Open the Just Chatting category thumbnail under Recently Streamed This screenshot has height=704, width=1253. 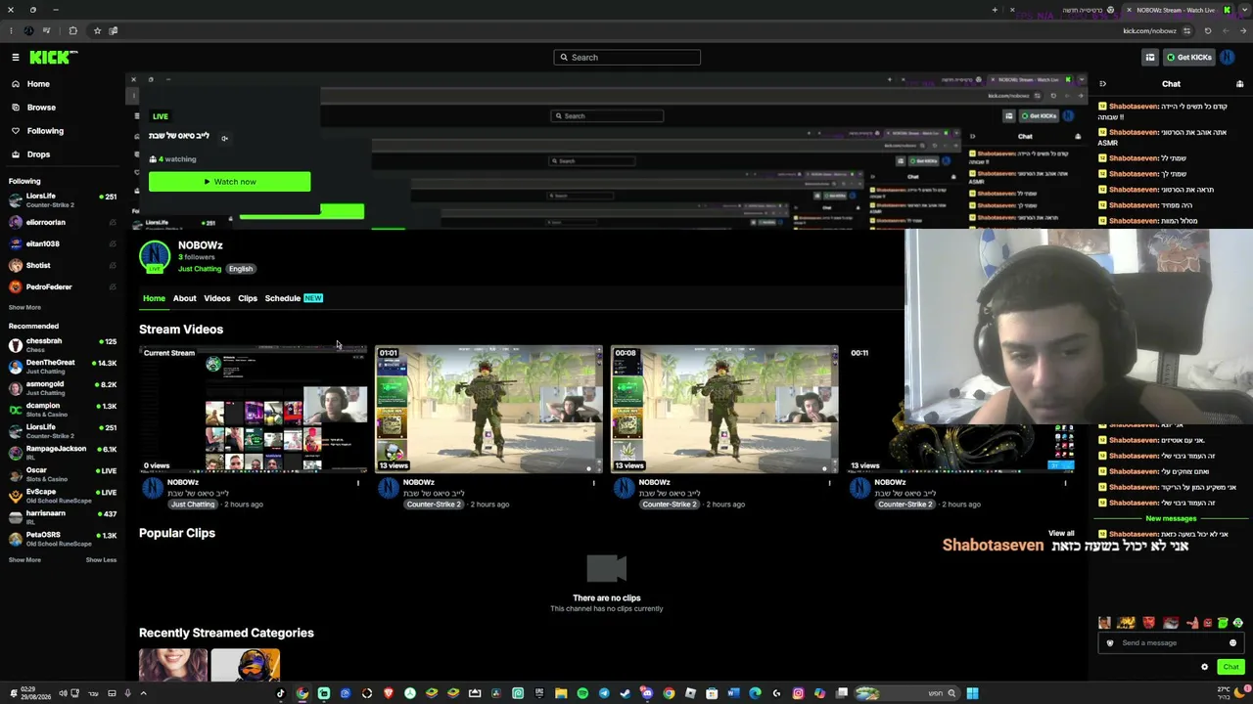click(x=173, y=665)
